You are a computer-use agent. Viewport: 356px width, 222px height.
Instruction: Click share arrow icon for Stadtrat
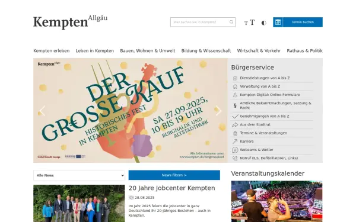pyautogui.click(x=235, y=124)
